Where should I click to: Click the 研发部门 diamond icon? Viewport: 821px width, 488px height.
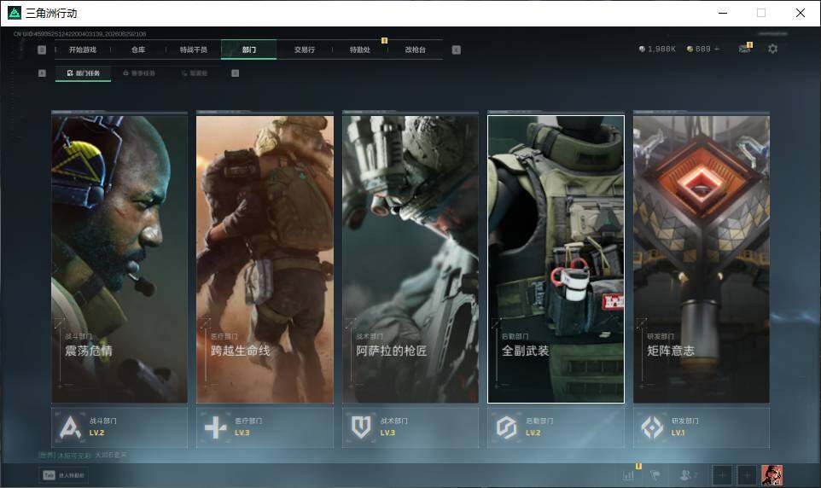tap(652, 427)
